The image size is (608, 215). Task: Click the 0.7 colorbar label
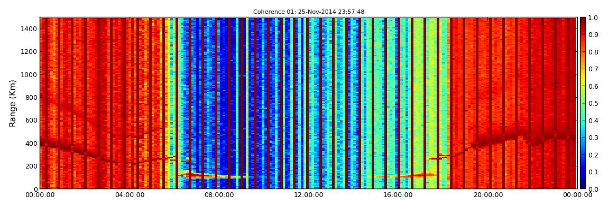tap(594, 69)
